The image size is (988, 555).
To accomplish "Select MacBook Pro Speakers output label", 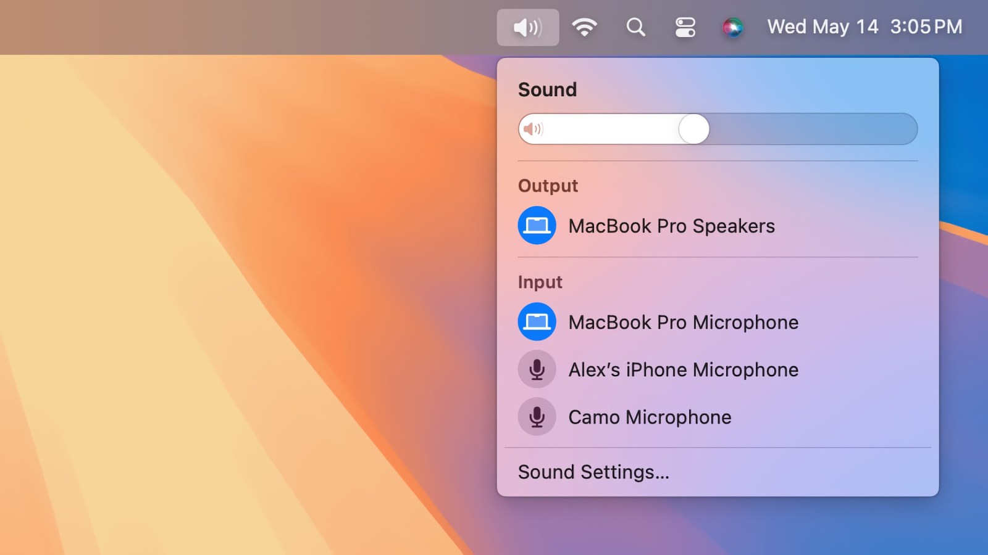I will tap(671, 226).
